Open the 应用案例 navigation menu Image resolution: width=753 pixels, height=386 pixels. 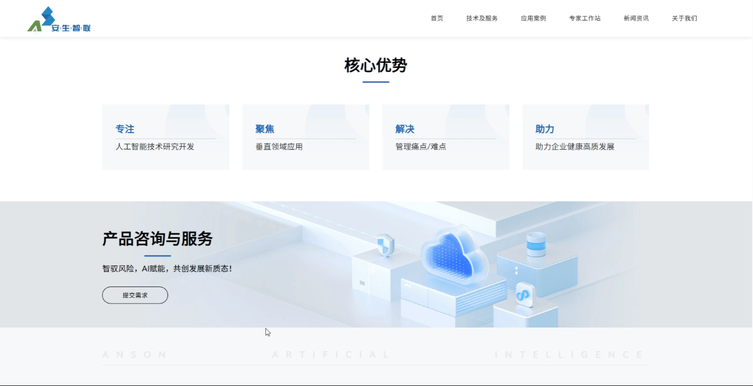click(x=532, y=18)
